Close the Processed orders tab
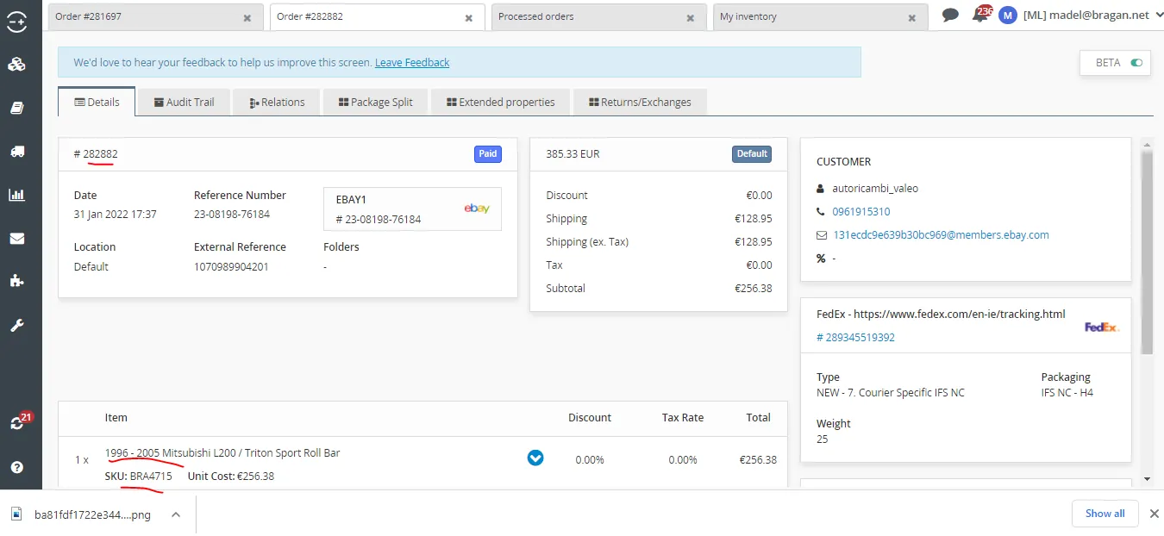Image resolution: width=1164 pixels, height=536 pixels. 691,17
